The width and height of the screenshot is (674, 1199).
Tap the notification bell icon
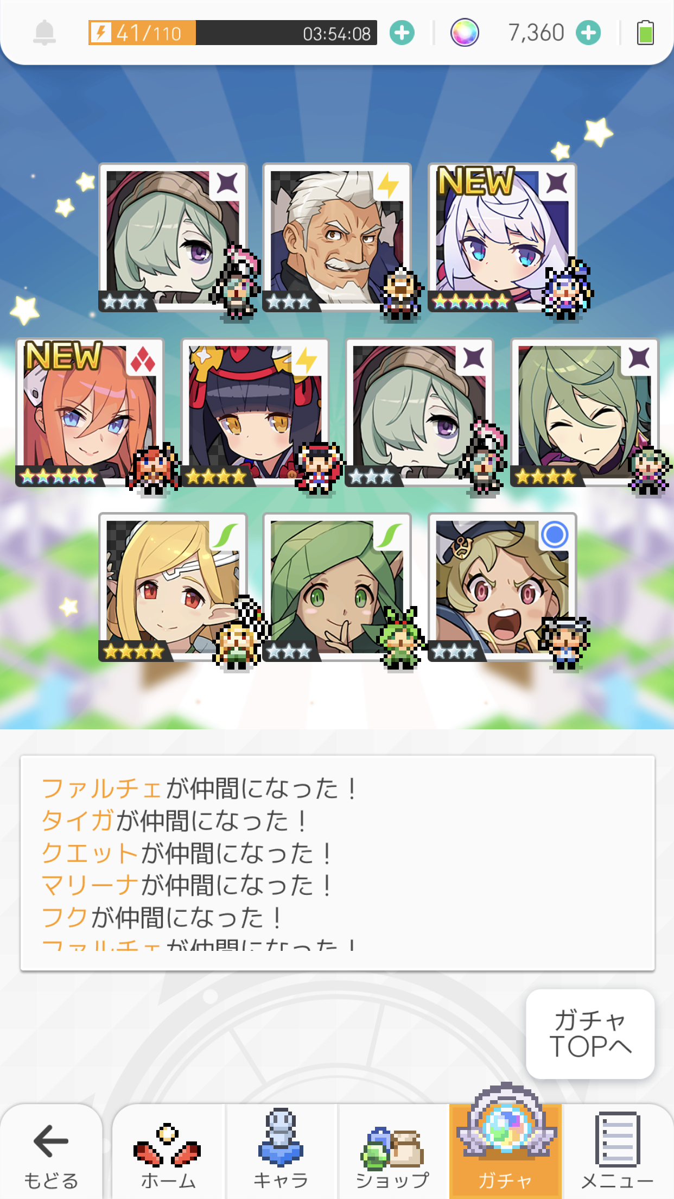coord(44,33)
